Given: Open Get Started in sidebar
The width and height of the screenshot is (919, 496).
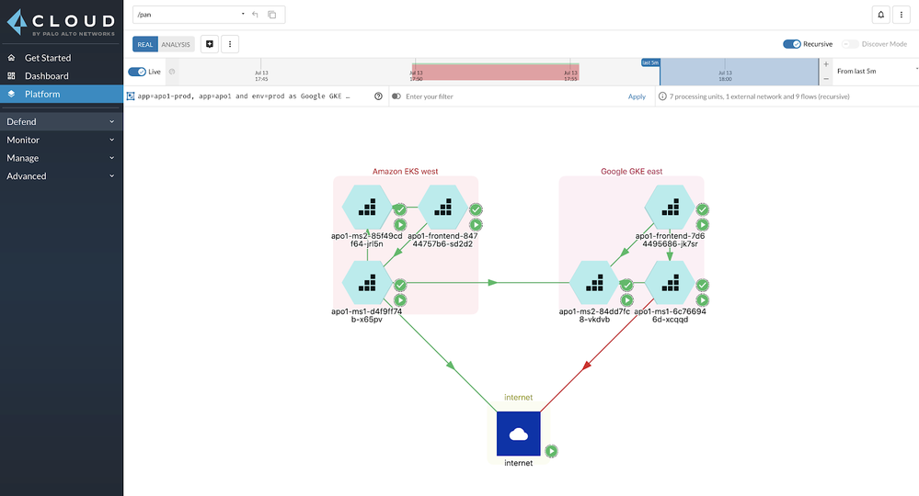Looking at the screenshot, I should click(62, 58).
